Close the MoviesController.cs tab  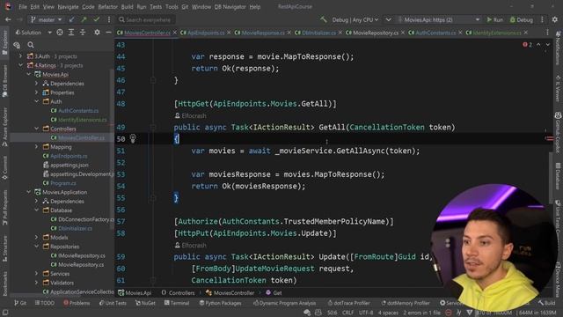(x=175, y=33)
